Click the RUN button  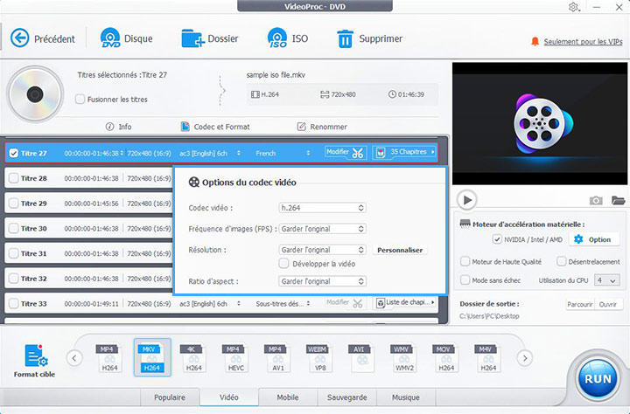[x=598, y=378]
